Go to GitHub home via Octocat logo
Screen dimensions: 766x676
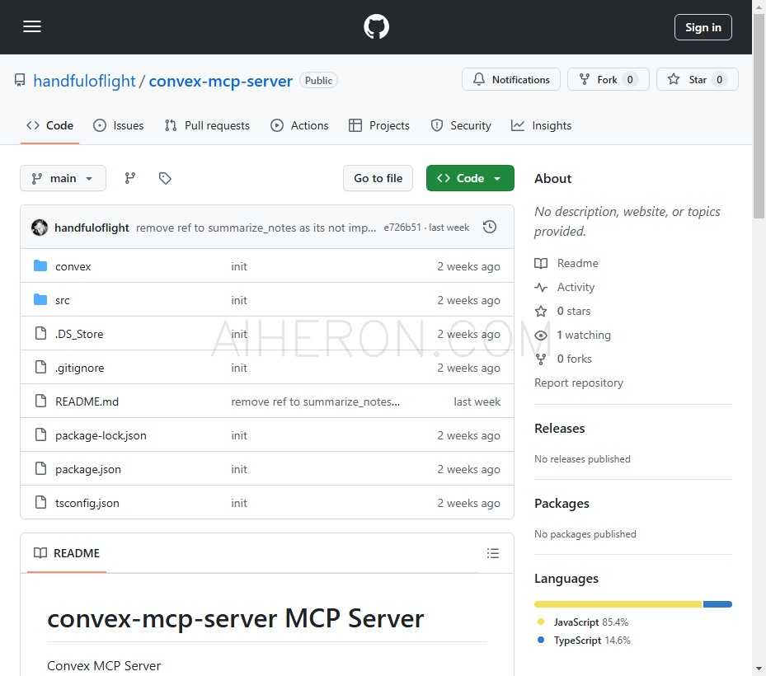376,27
